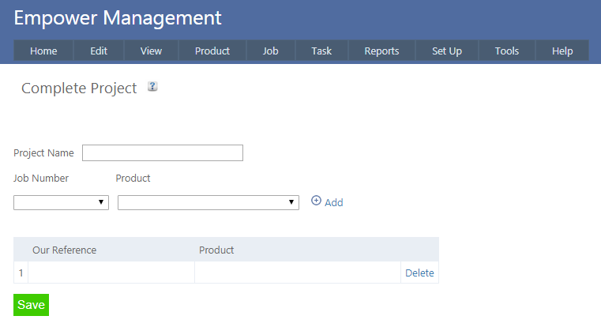Expand the Product dropdown list
Screen dimensions: 601x331
click(208, 203)
